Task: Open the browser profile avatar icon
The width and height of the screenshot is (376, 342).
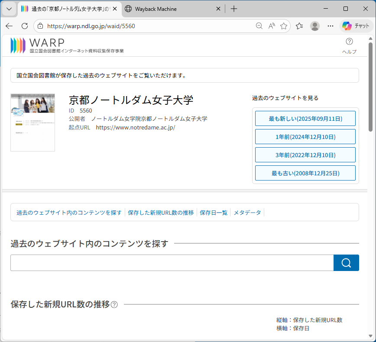Action: (315, 26)
